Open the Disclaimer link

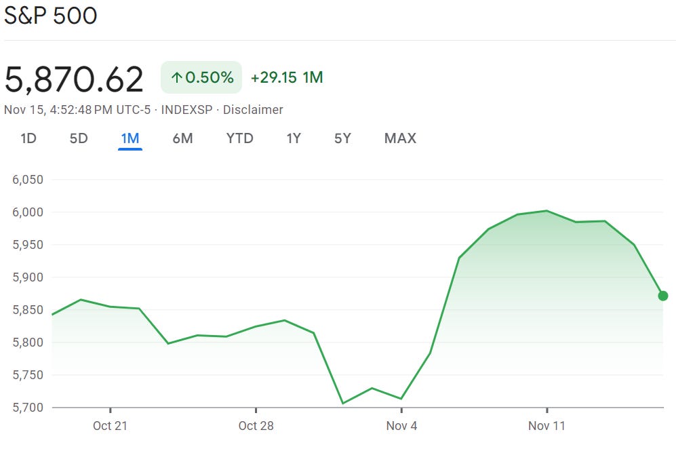[x=253, y=110]
